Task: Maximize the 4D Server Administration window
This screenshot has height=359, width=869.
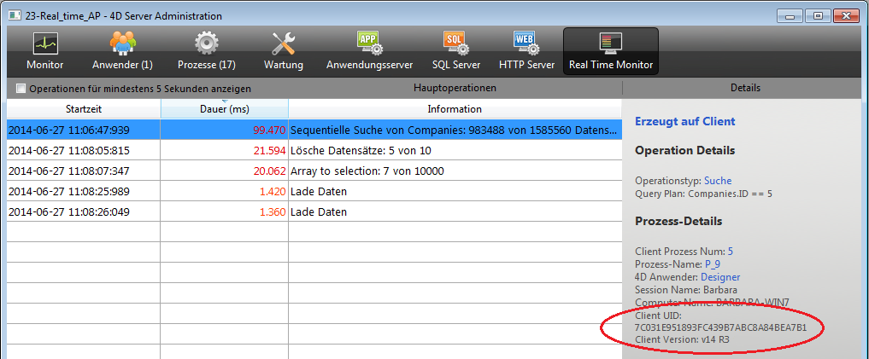Action: pos(818,16)
